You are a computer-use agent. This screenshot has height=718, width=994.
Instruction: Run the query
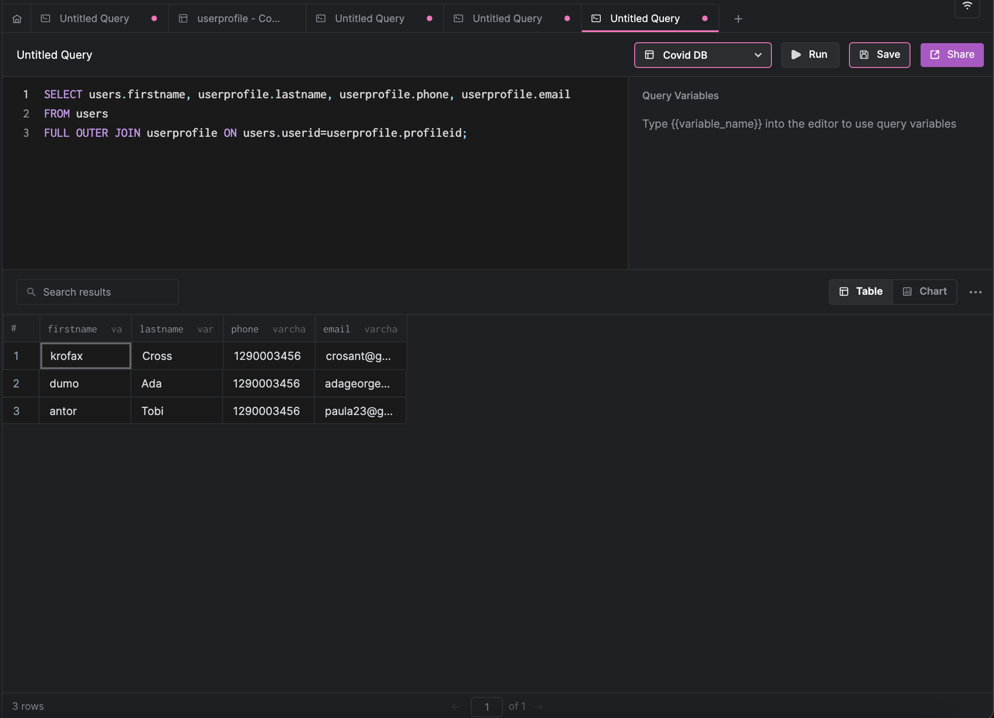(810, 55)
